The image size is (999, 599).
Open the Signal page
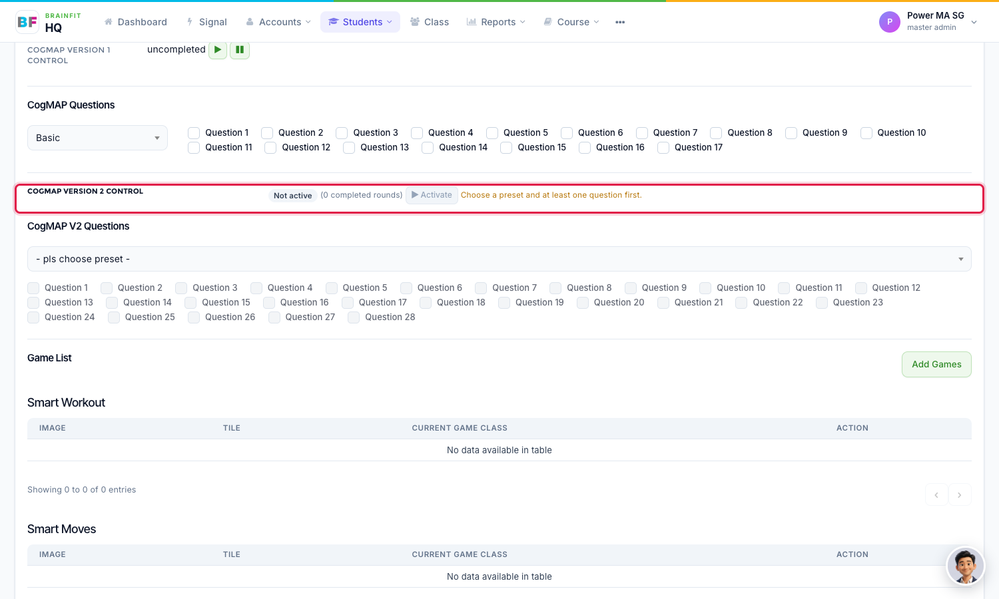pos(206,22)
